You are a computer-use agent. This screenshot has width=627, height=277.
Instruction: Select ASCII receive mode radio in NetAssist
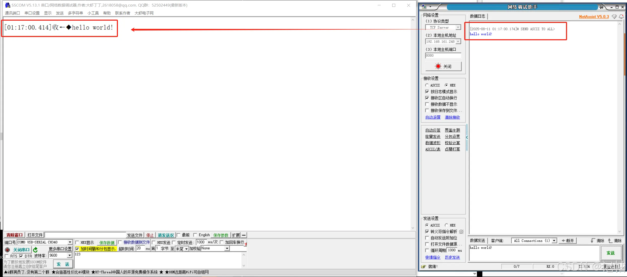click(427, 85)
